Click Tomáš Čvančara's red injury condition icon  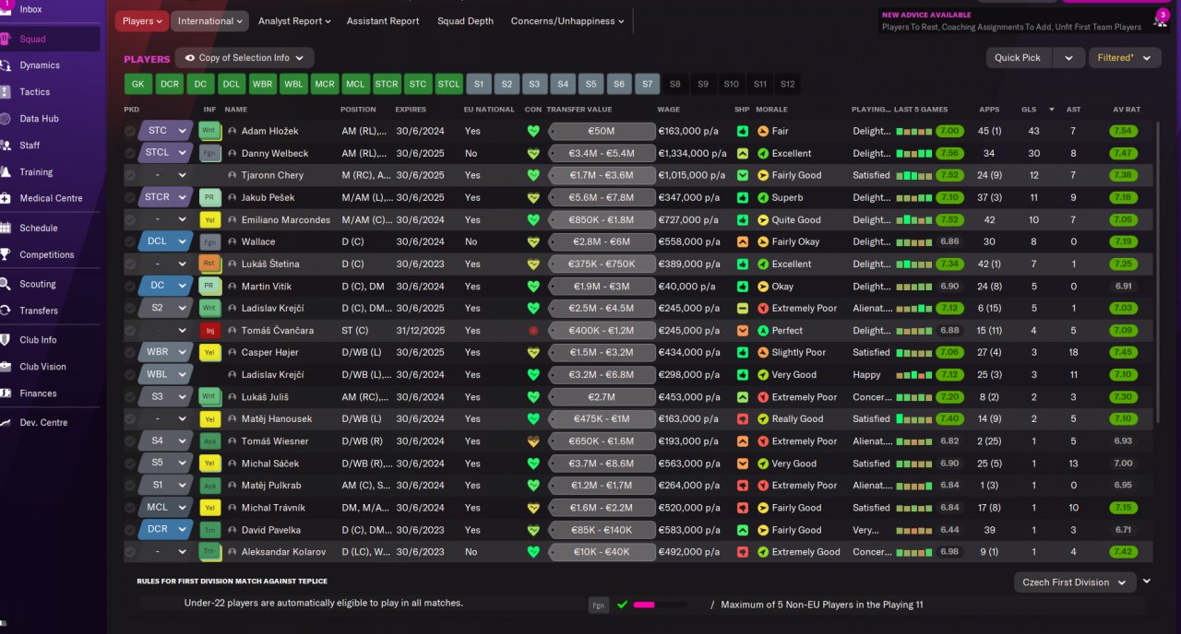point(532,330)
